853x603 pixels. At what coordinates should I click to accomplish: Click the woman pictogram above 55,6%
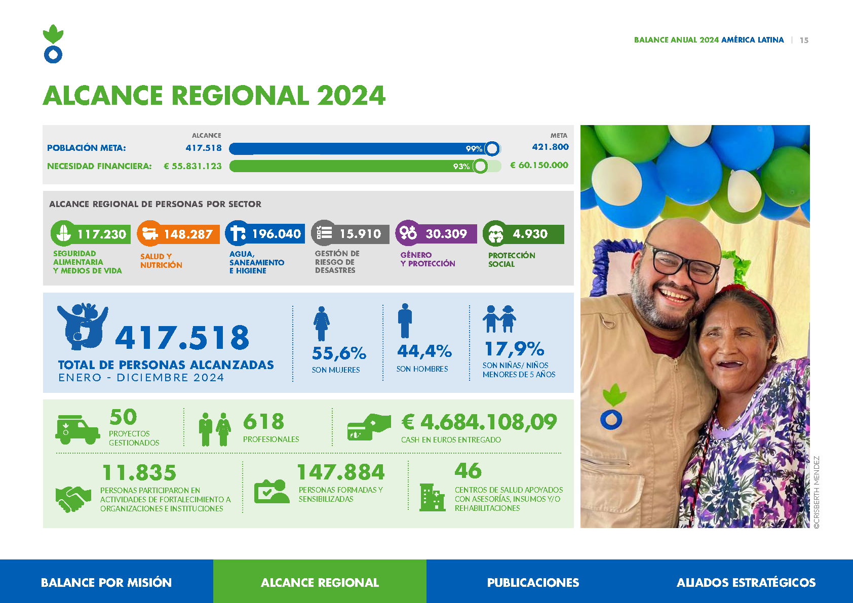point(323,321)
